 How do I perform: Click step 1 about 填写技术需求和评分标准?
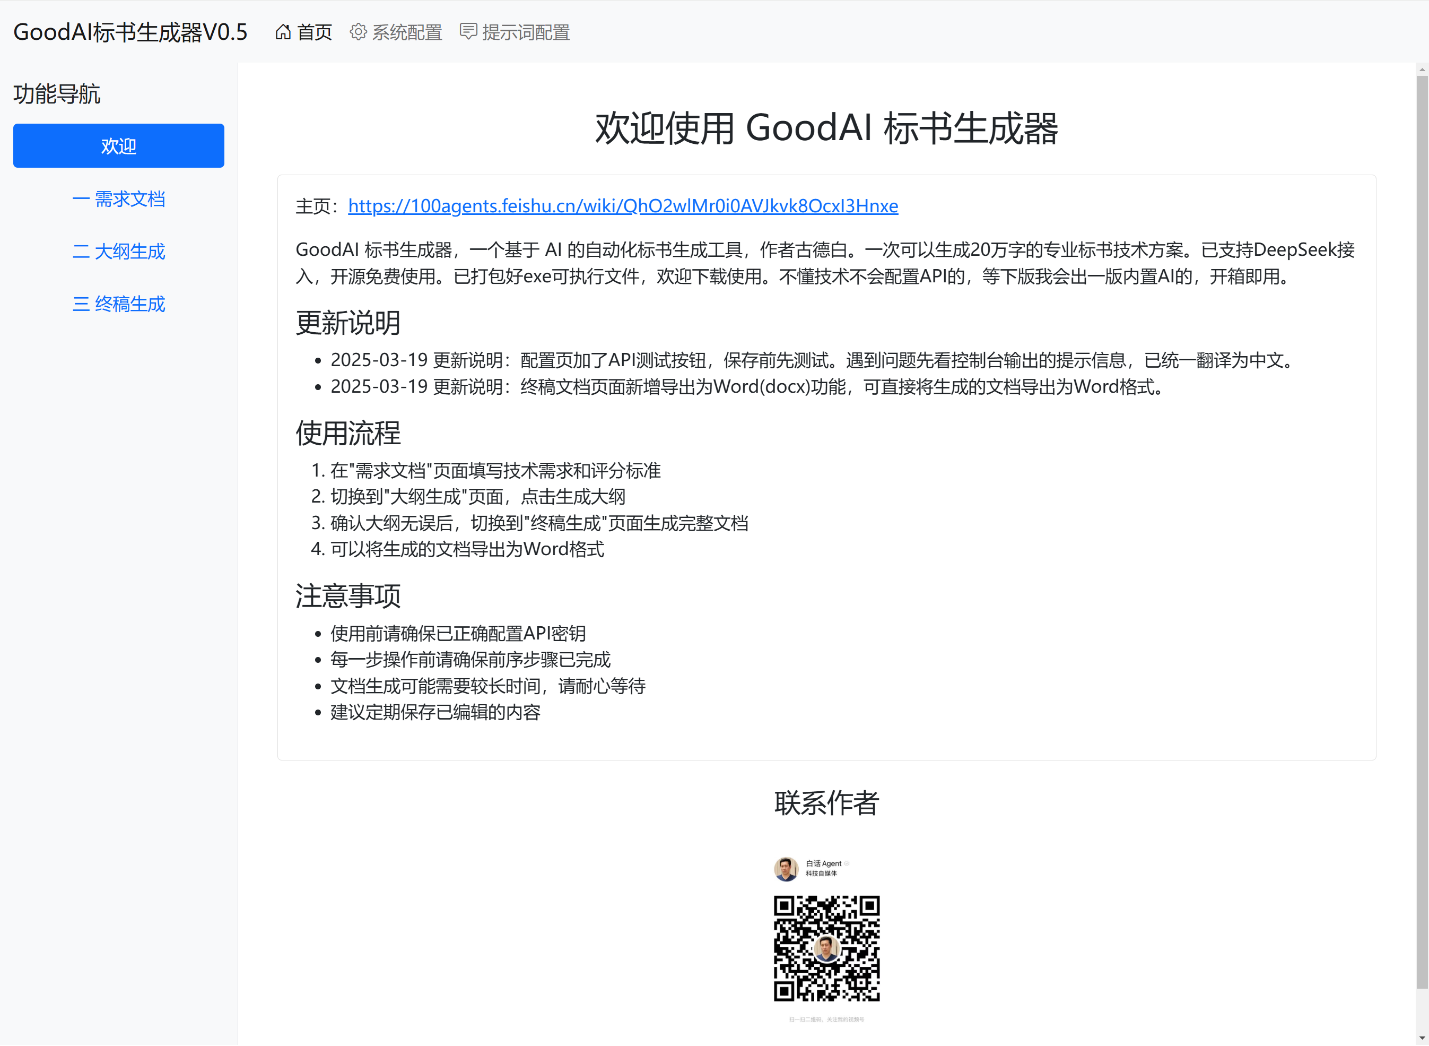tap(495, 470)
